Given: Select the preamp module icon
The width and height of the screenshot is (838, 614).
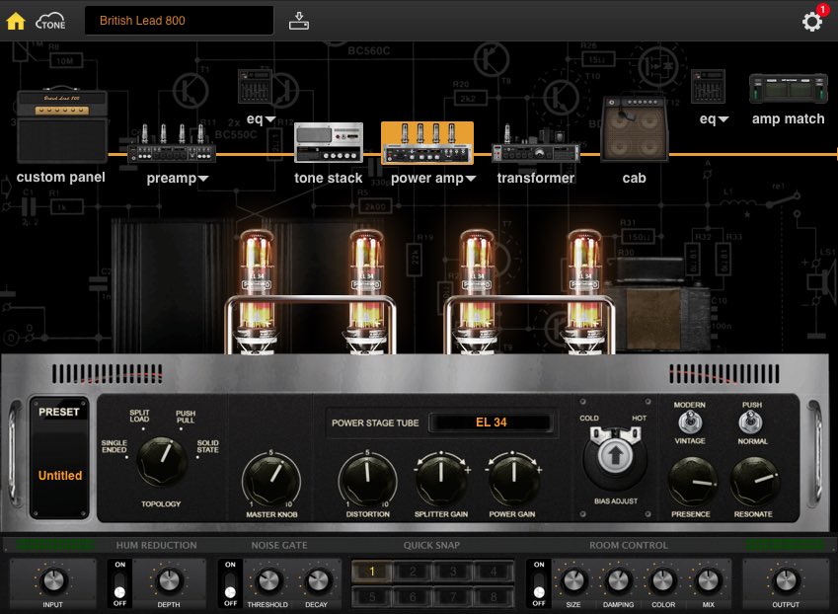Looking at the screenshot, I should (172, 143).
